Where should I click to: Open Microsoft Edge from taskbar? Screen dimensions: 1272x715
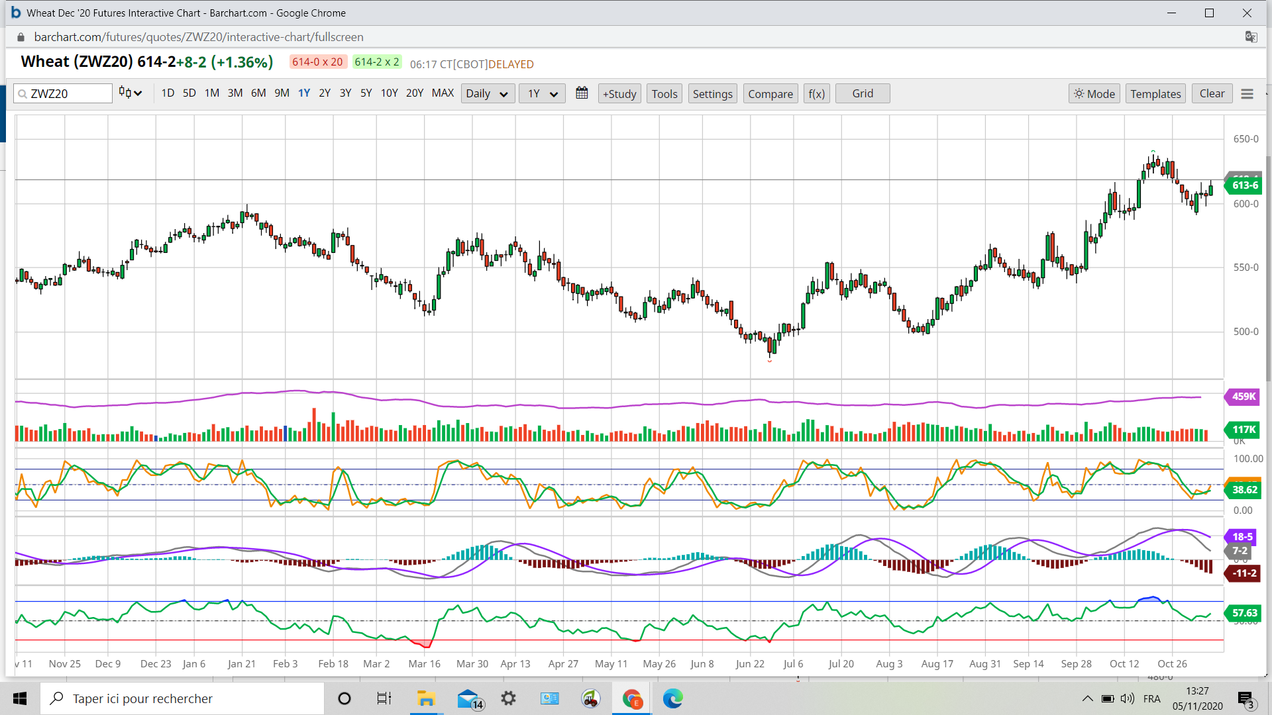tap(672, 698)
